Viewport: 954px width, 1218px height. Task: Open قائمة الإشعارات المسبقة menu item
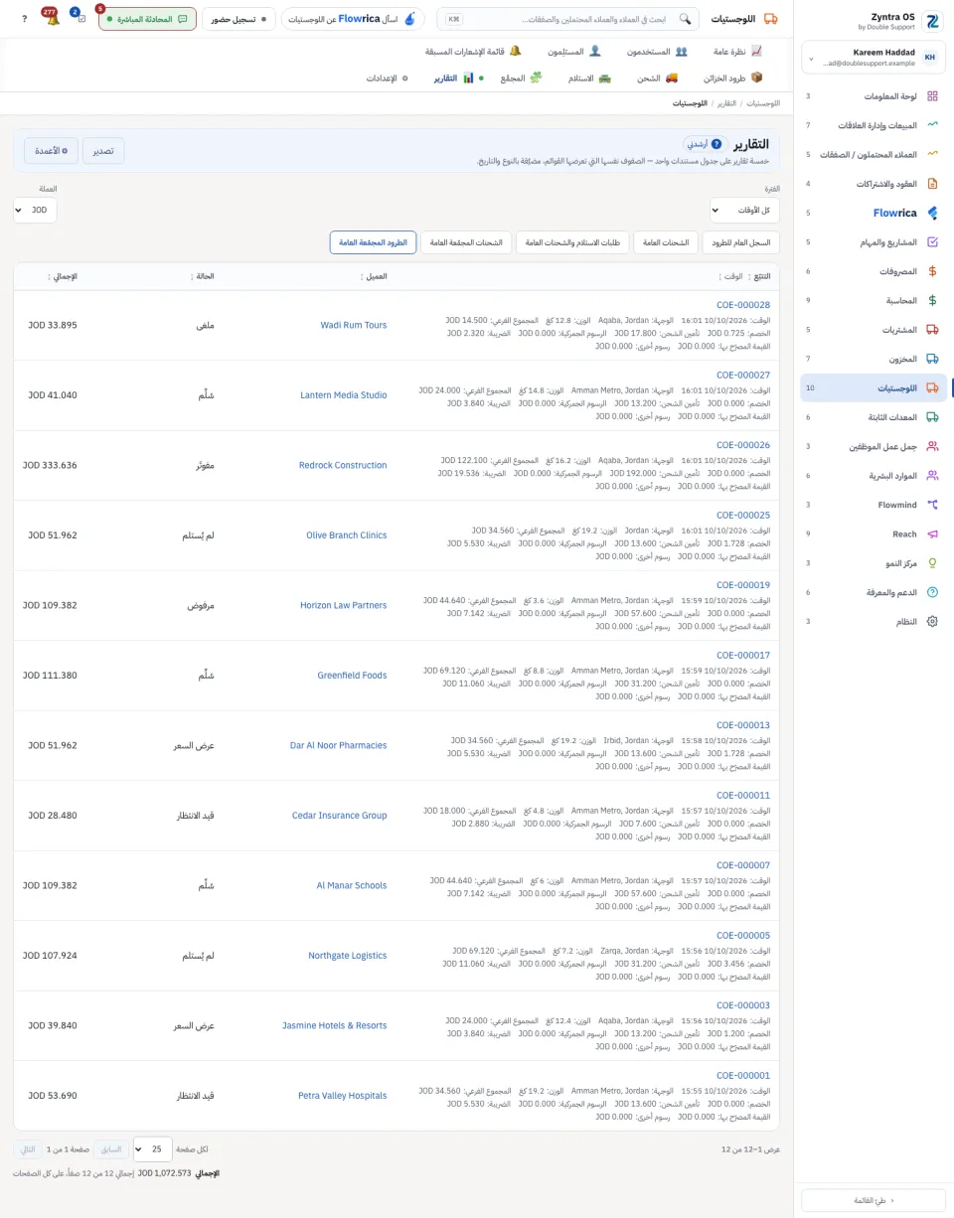(473, 51)
